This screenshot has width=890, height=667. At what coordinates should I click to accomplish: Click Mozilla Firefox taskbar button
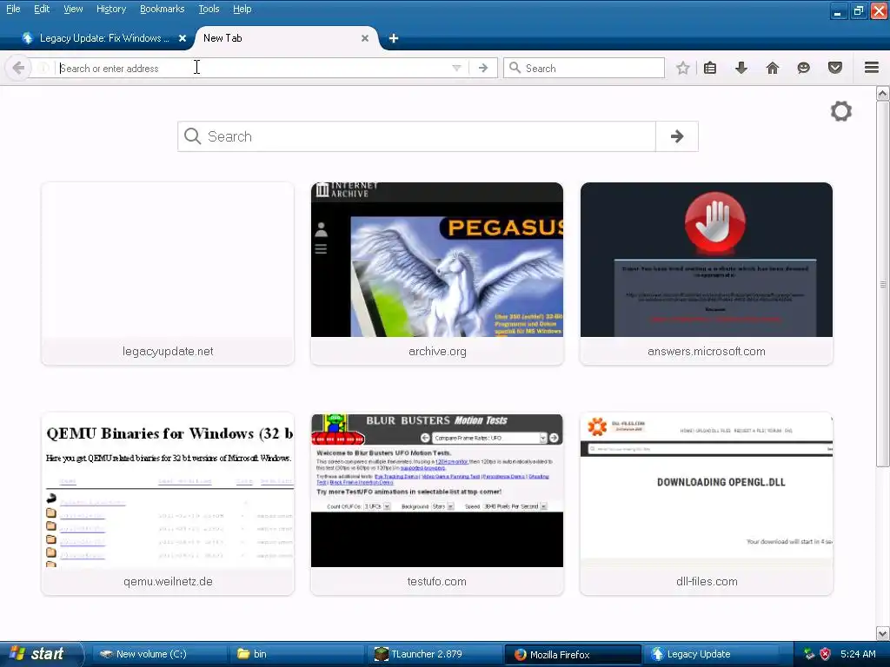pos(573,654)
